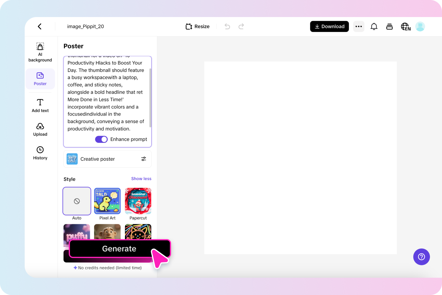Select the clay character style thumbnail
442x295 pixels.
pyautogui.click(x=107, y=232)
